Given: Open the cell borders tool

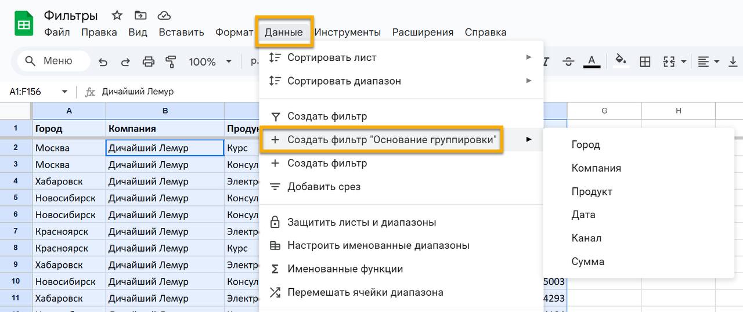Looking at the screenshot, I should (x=644, y=61).
